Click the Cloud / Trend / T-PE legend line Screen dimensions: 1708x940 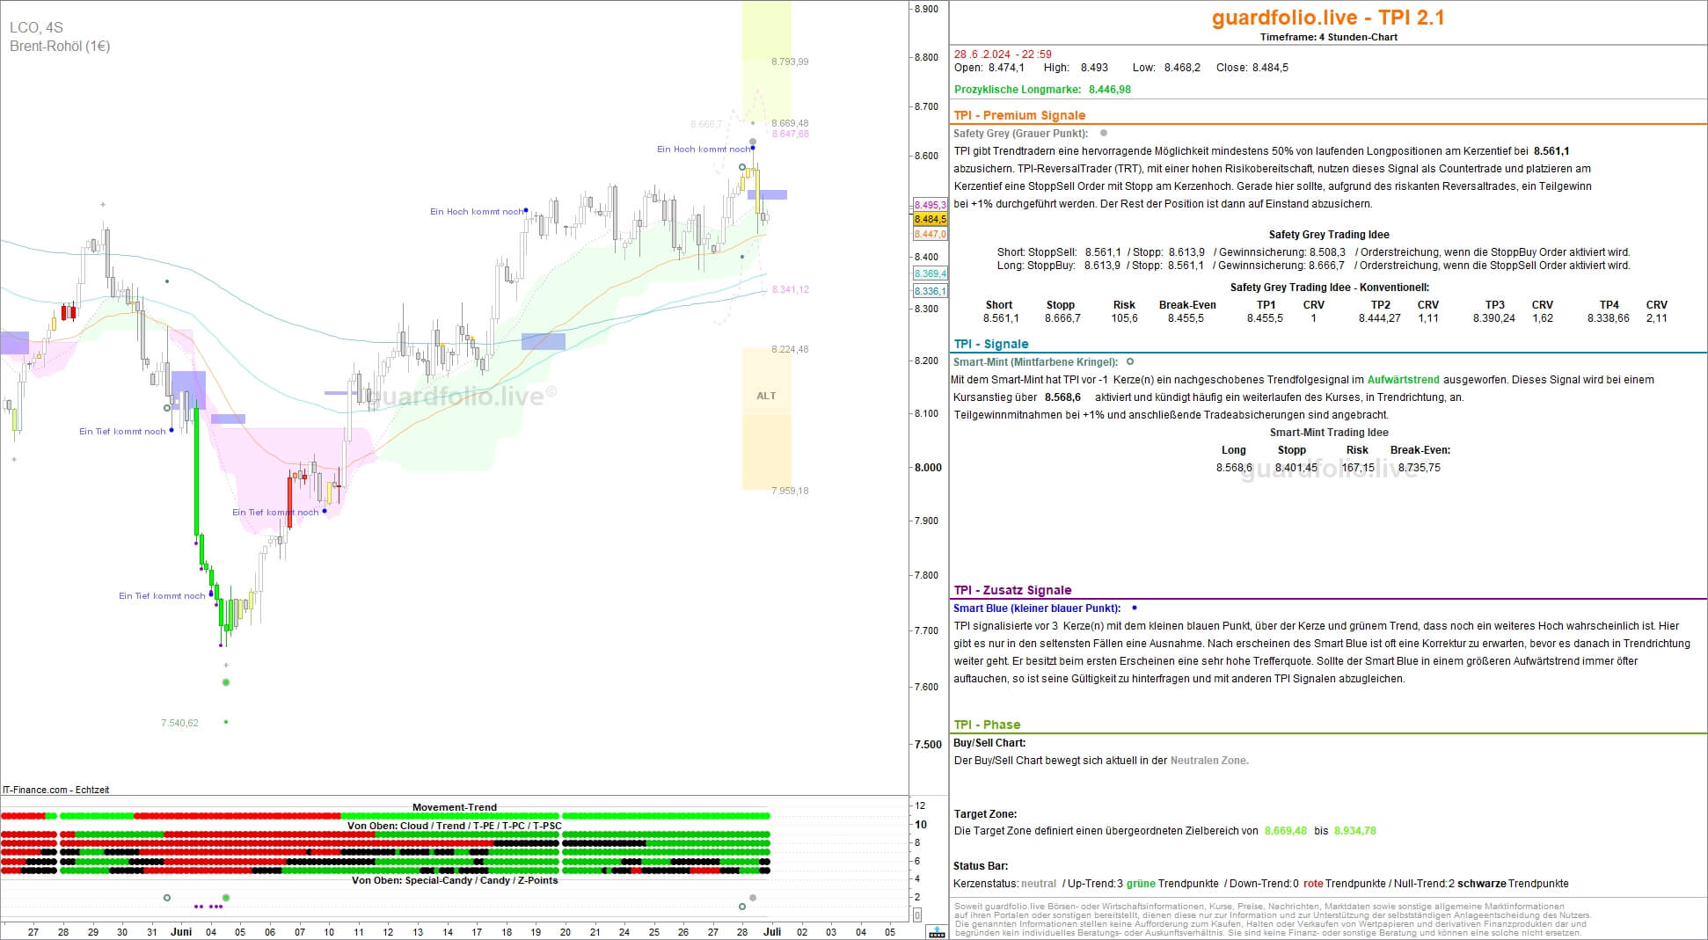(x=454, y=826)
